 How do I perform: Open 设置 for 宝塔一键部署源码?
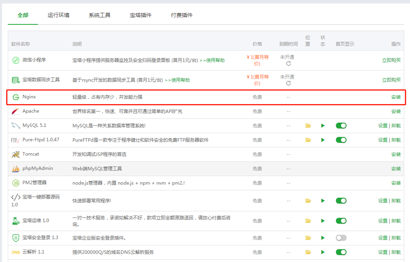(x=383, y=201)
